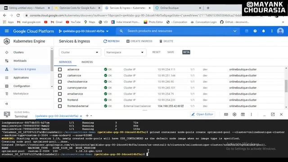Switch to the Services tab
Screen dimensions: 288x162
pos(65,62)
